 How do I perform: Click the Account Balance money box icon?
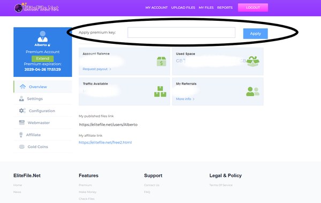pyautogui.click(x=162, y=61)
